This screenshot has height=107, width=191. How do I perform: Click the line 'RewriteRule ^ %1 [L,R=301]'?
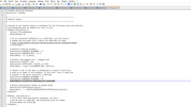(22, 56)
